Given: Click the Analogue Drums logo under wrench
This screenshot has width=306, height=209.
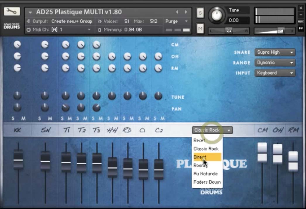Looking at the screenshot, I should 12,26.
